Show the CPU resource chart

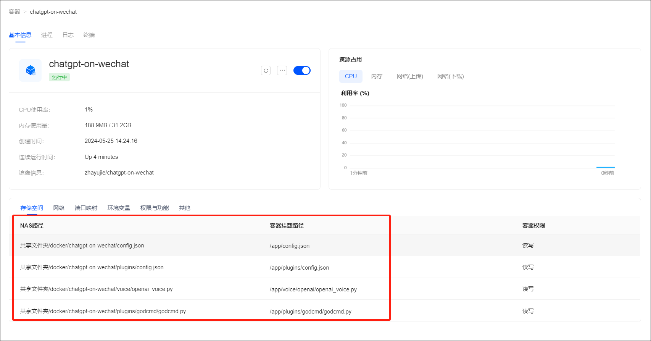click(x=351, y=76)
